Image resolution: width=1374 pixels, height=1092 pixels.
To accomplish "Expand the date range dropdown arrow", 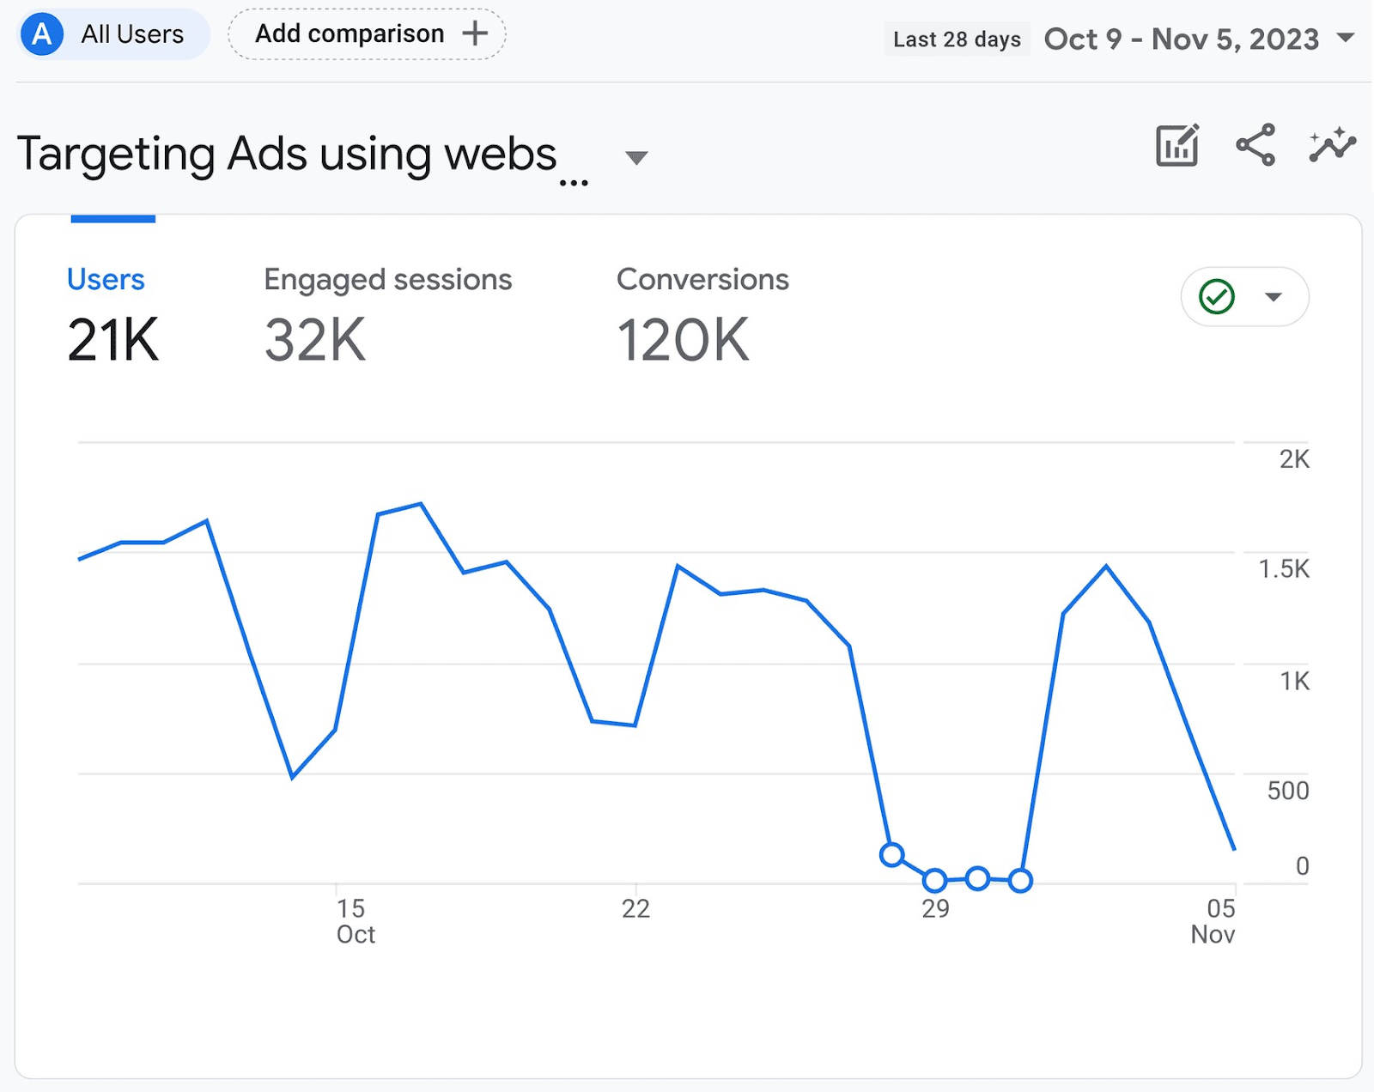I will coord(1347,39).
